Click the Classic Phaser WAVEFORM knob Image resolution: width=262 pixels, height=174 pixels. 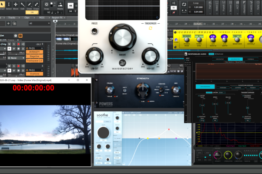pyautogui.click(x=237, y=40)
